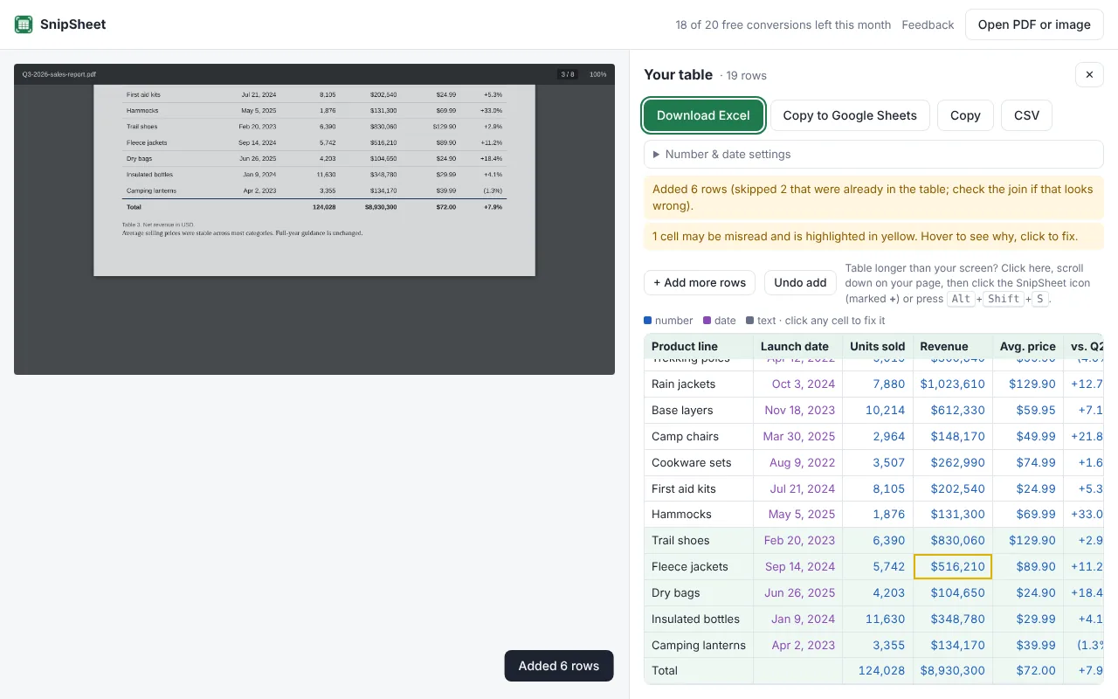Click the 100% zoom indicator in PDF viewer
Image resolution: width=1118 pixels, height=699 pixels.
pyautogui.click(x=597, y=74)
